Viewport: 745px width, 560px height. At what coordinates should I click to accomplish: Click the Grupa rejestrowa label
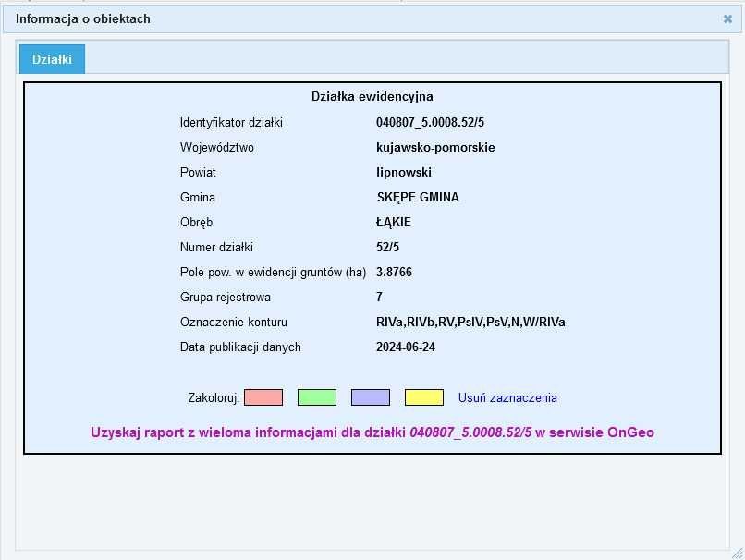pyautogui.click(x=226, y=298)
